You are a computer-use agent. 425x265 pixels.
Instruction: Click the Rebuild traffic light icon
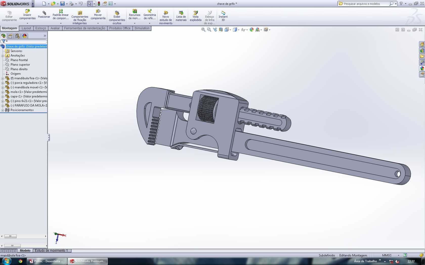point(99,4)
